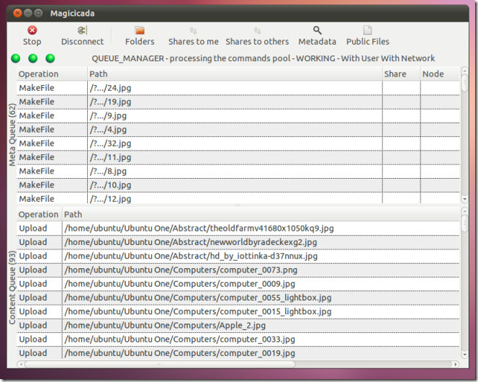Screen dimensions: 478x382
Task: Click the QUEUE_MANAGER status text
Action: pos(263,58)
